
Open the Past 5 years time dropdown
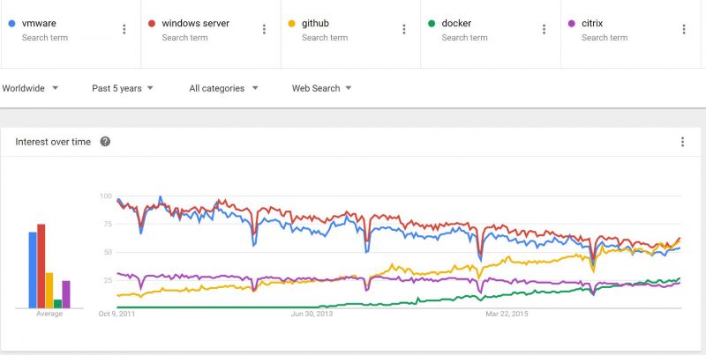coord(123,88)
